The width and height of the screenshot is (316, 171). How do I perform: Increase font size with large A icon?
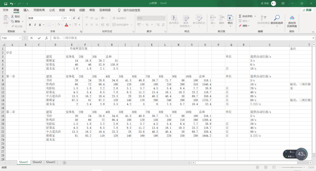[x=74, y=18]
